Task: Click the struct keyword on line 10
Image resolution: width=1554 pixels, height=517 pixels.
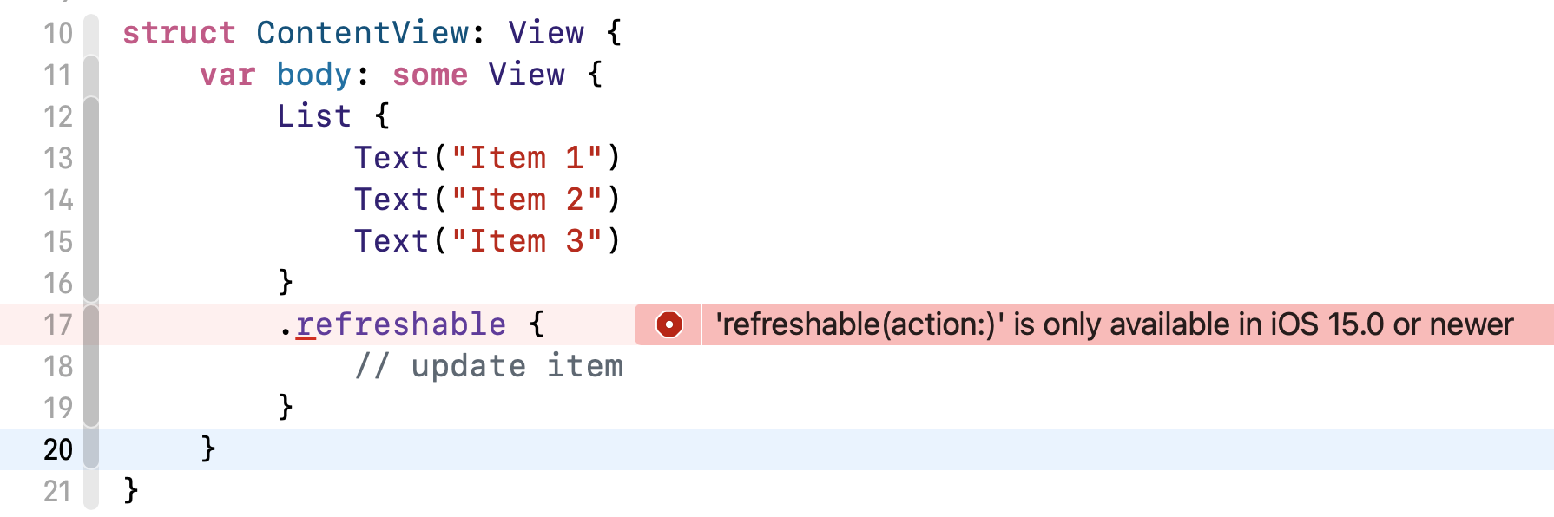Action: coord(179,33)
